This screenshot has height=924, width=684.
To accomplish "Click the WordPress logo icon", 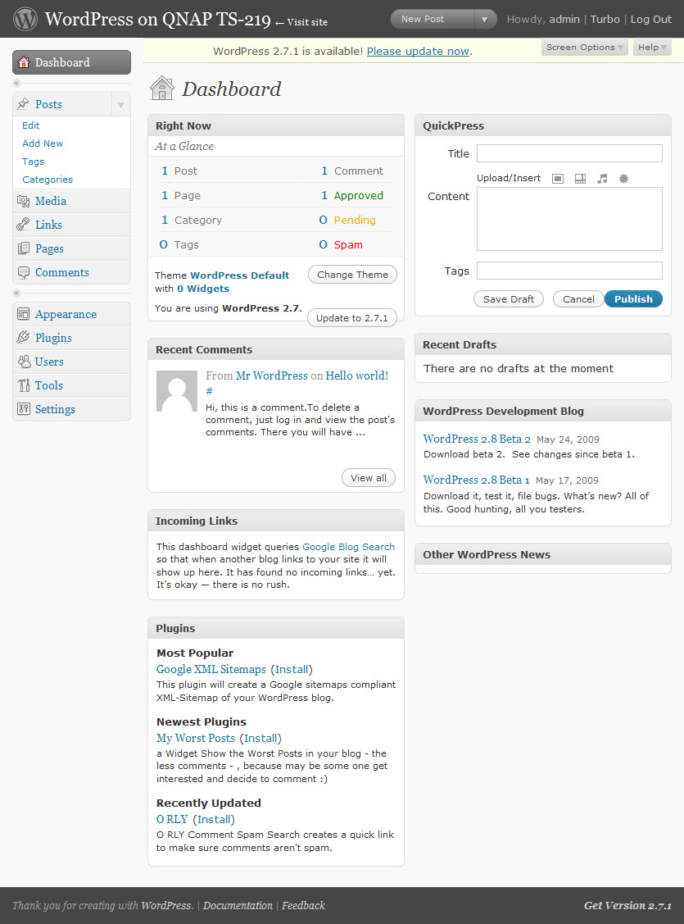I will pos(25,19).
